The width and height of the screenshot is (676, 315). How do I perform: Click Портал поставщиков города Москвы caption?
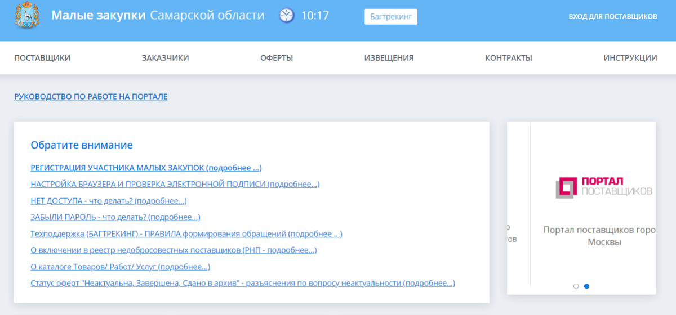[599, 236]
